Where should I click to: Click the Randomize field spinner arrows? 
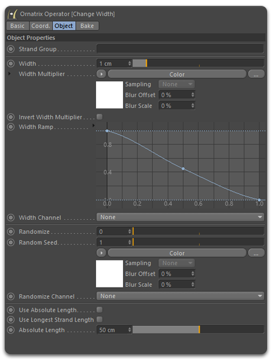[130, 232]
